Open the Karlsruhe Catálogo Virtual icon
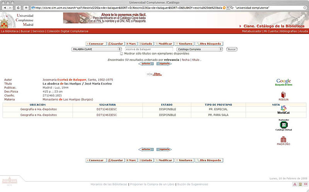309x192 pixels. tap(284, 125)
